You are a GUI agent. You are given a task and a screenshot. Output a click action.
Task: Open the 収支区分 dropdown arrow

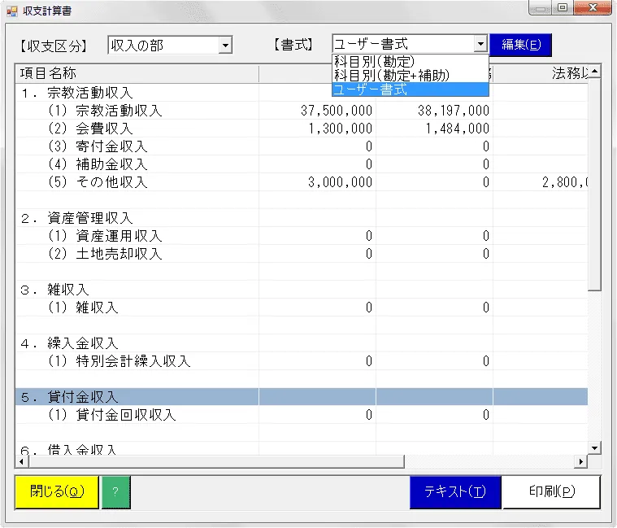pos(225,46)
